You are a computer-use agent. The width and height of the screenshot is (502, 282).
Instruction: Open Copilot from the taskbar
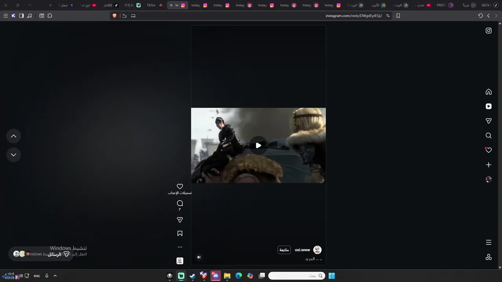click(250, 276)
